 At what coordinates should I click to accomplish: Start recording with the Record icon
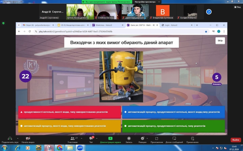pyautogui.click(x=129, y=138)
